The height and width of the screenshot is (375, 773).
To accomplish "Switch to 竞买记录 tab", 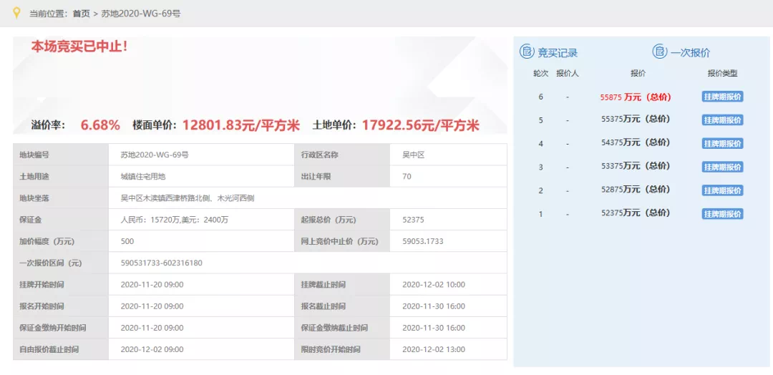I will point(557,53).
